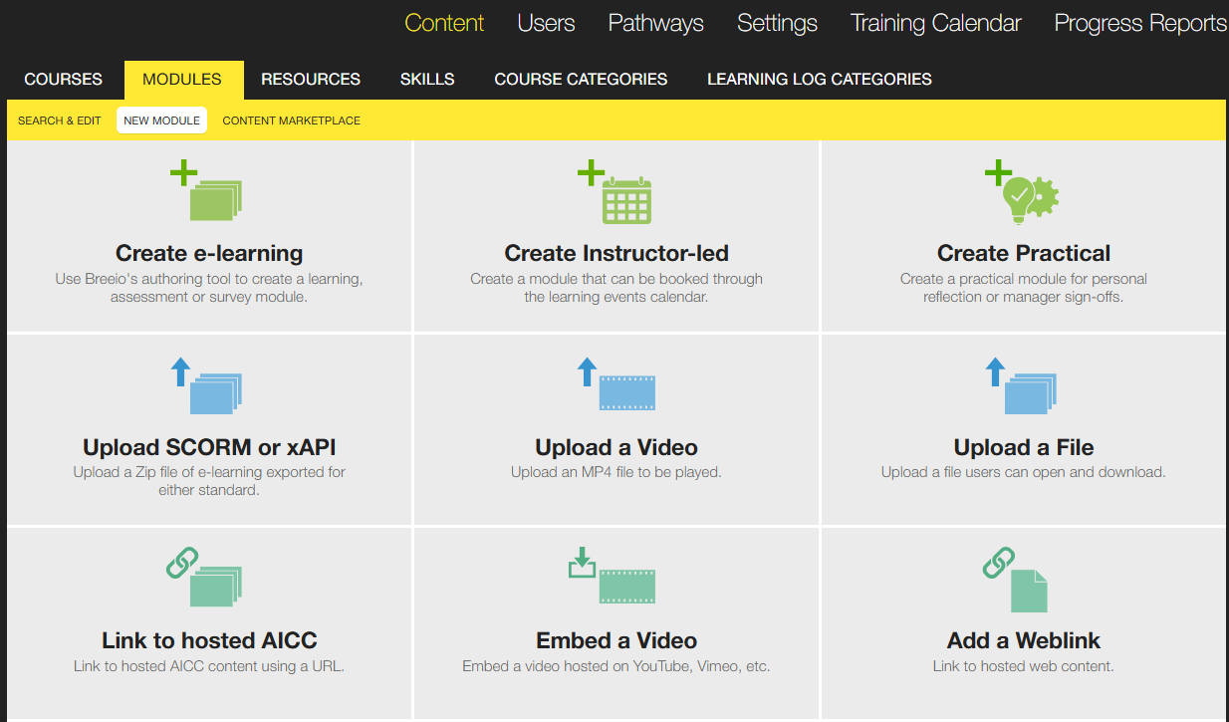
Task: Open the Users top navigation menu
Action: point(546,23)
